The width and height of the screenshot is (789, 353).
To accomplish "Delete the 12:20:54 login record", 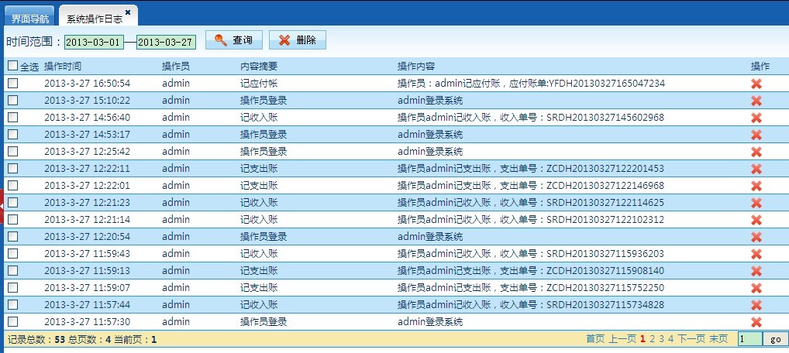I will point(756,237).
